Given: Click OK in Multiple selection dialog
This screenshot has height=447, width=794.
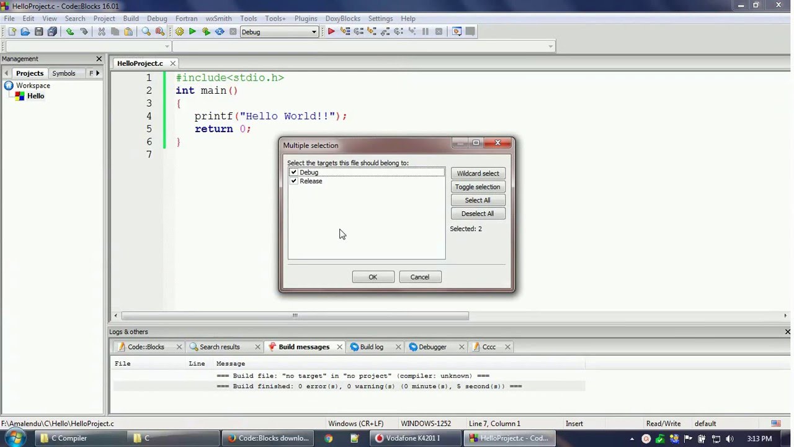Looking at the screenshot, I should point(373,277).
